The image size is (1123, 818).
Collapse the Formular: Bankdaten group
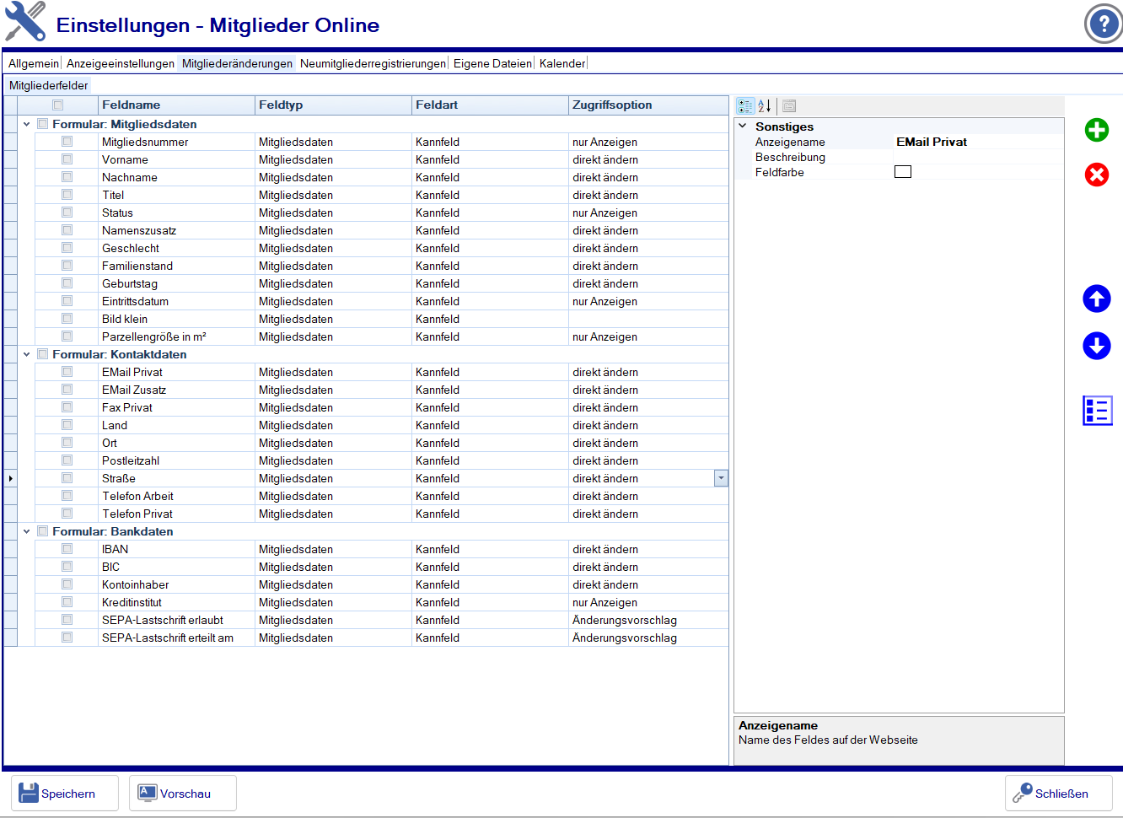(x=27, y=531)
